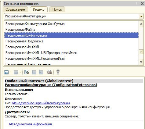Print the current help page
Image resolution: width=145 pixels, height=129 pixels.
[49, 72]
